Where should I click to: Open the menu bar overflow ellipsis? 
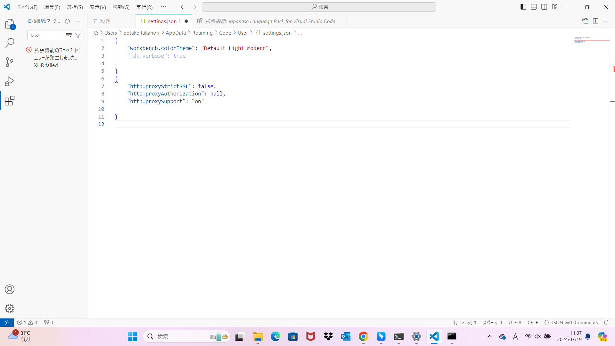tap(164, 7)
